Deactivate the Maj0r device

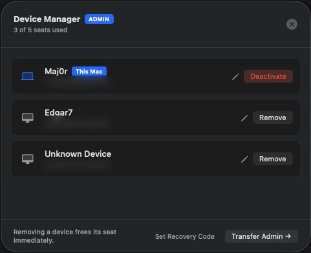click(268, 76)
